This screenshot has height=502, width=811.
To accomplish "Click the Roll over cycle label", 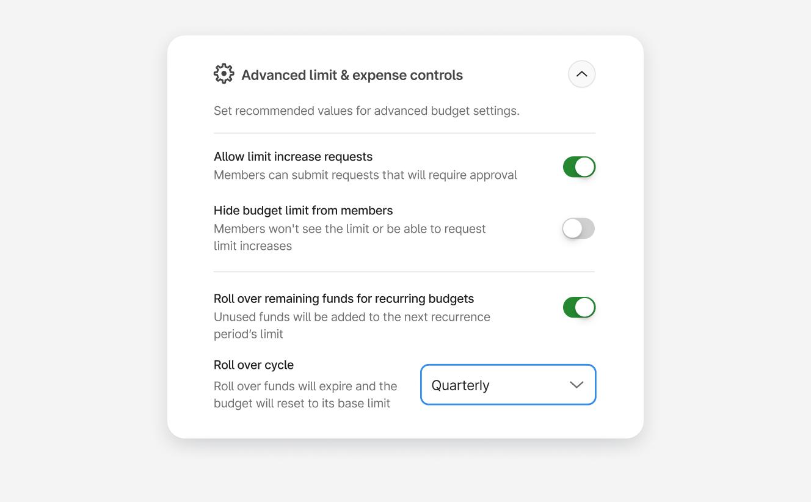I will [253, 365].
